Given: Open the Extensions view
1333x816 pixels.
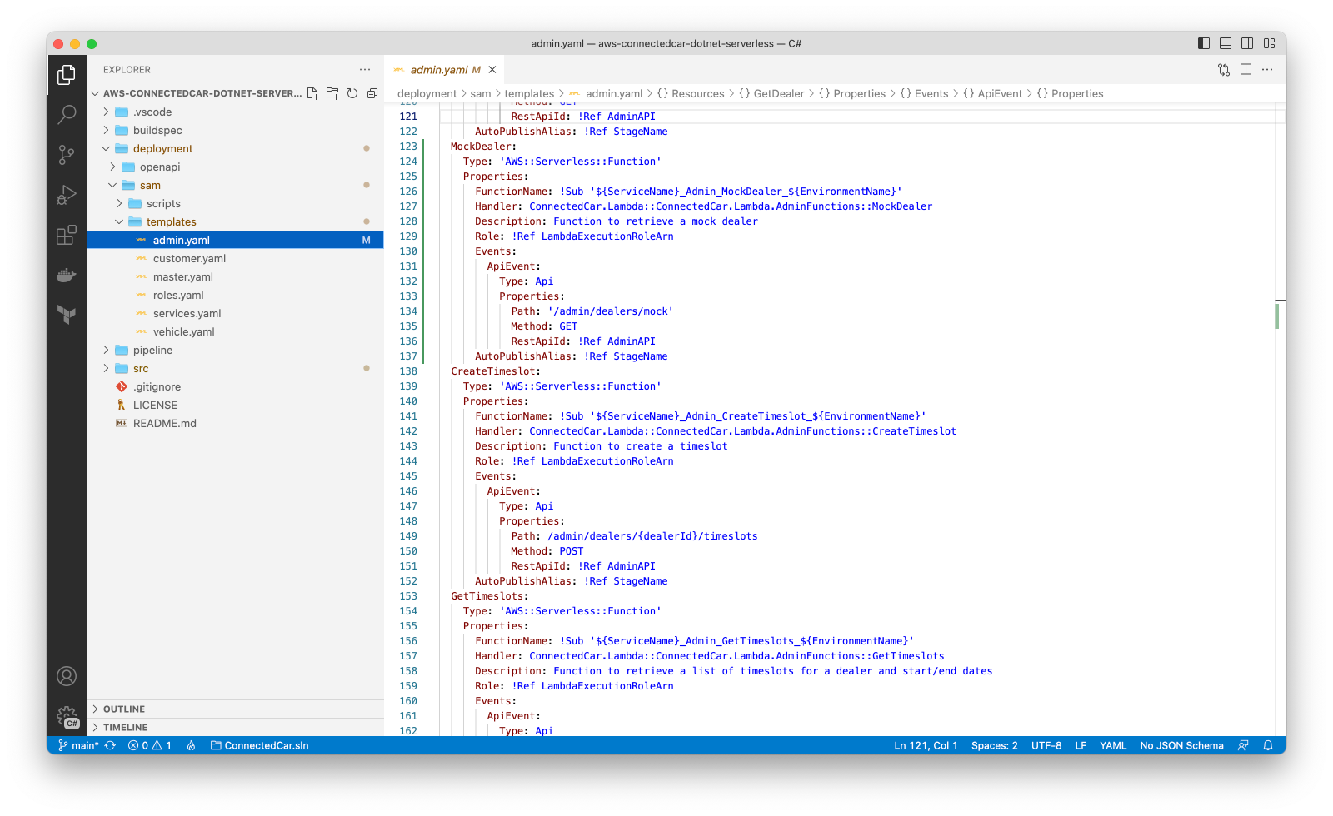Looking at the screenshot, I should tap(67, 235).
